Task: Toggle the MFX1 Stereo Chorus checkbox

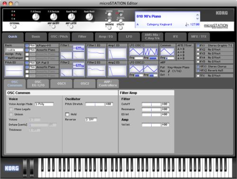Action: (198, 67)
